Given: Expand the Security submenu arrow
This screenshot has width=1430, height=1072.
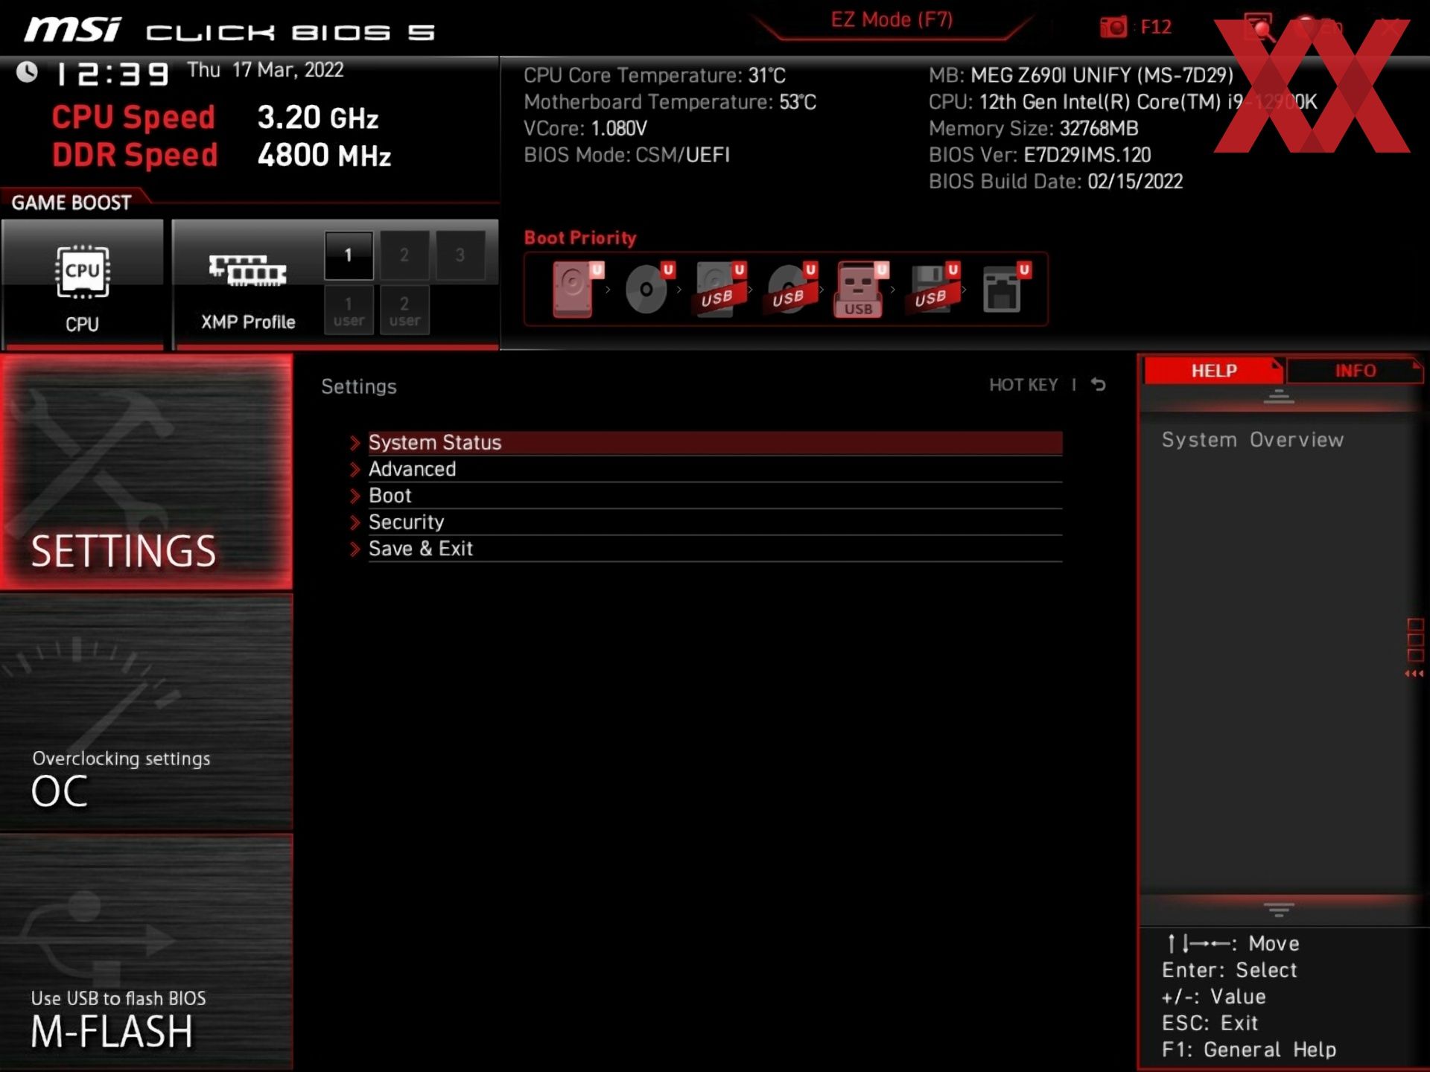Looking at the screenshot, I should (355, 523).
